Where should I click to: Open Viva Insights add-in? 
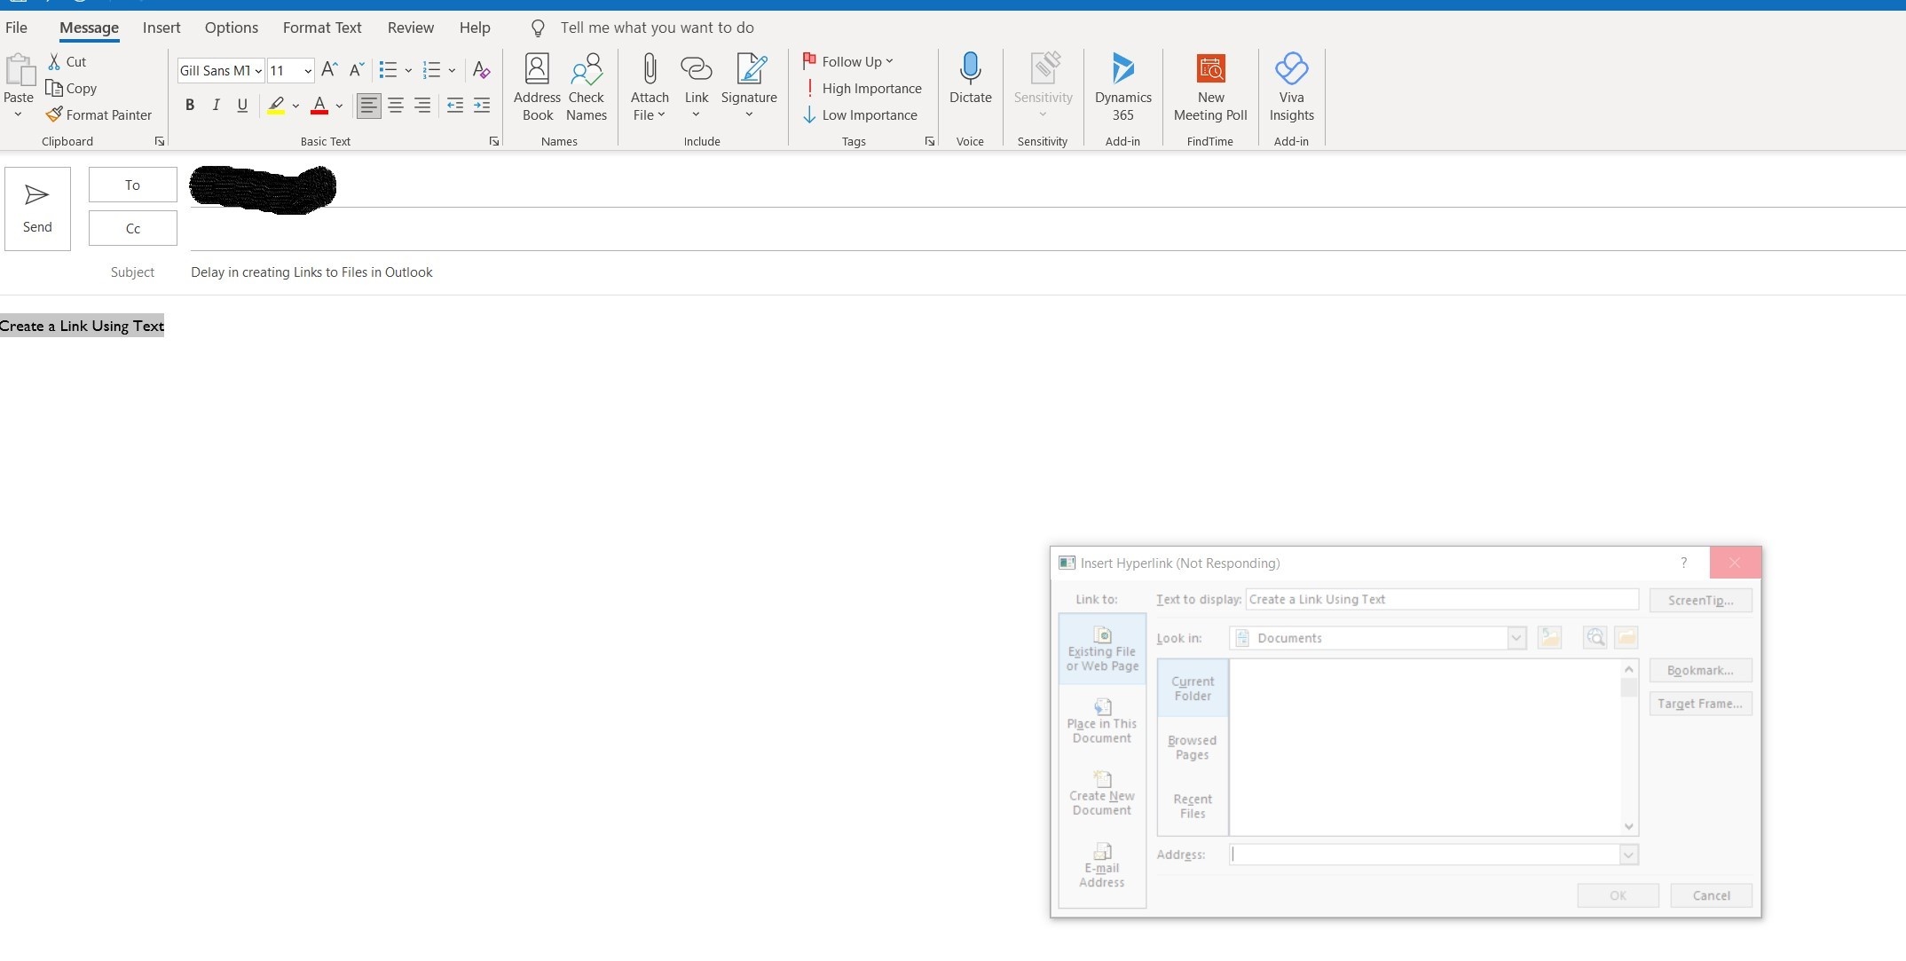(1291, 87)
